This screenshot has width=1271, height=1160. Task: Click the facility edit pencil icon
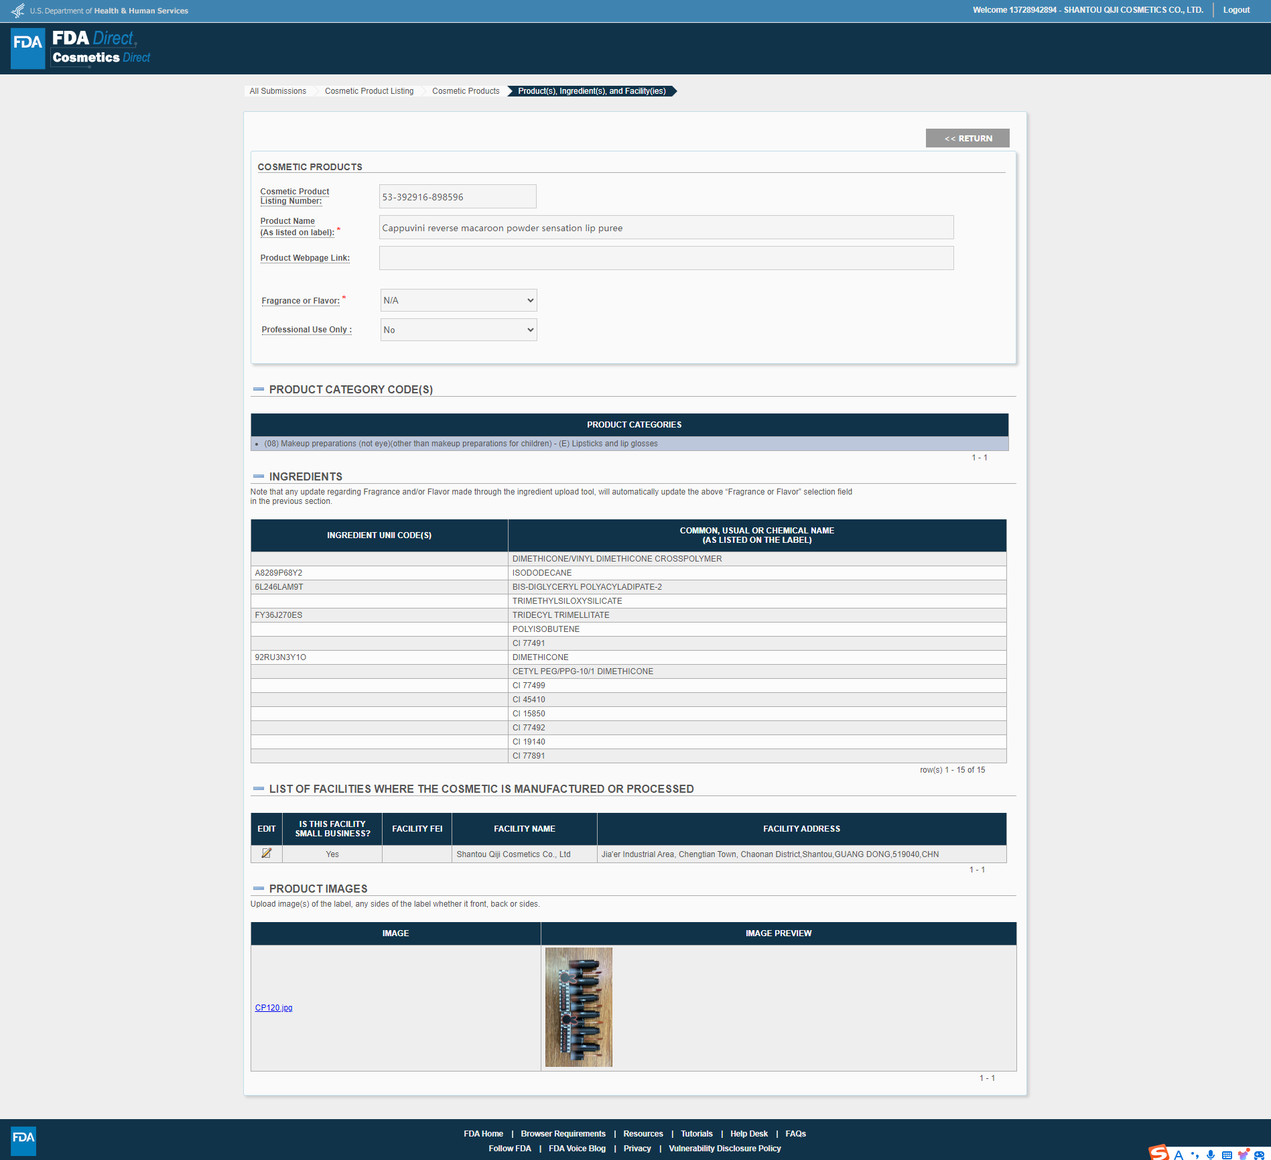(266, 853)
